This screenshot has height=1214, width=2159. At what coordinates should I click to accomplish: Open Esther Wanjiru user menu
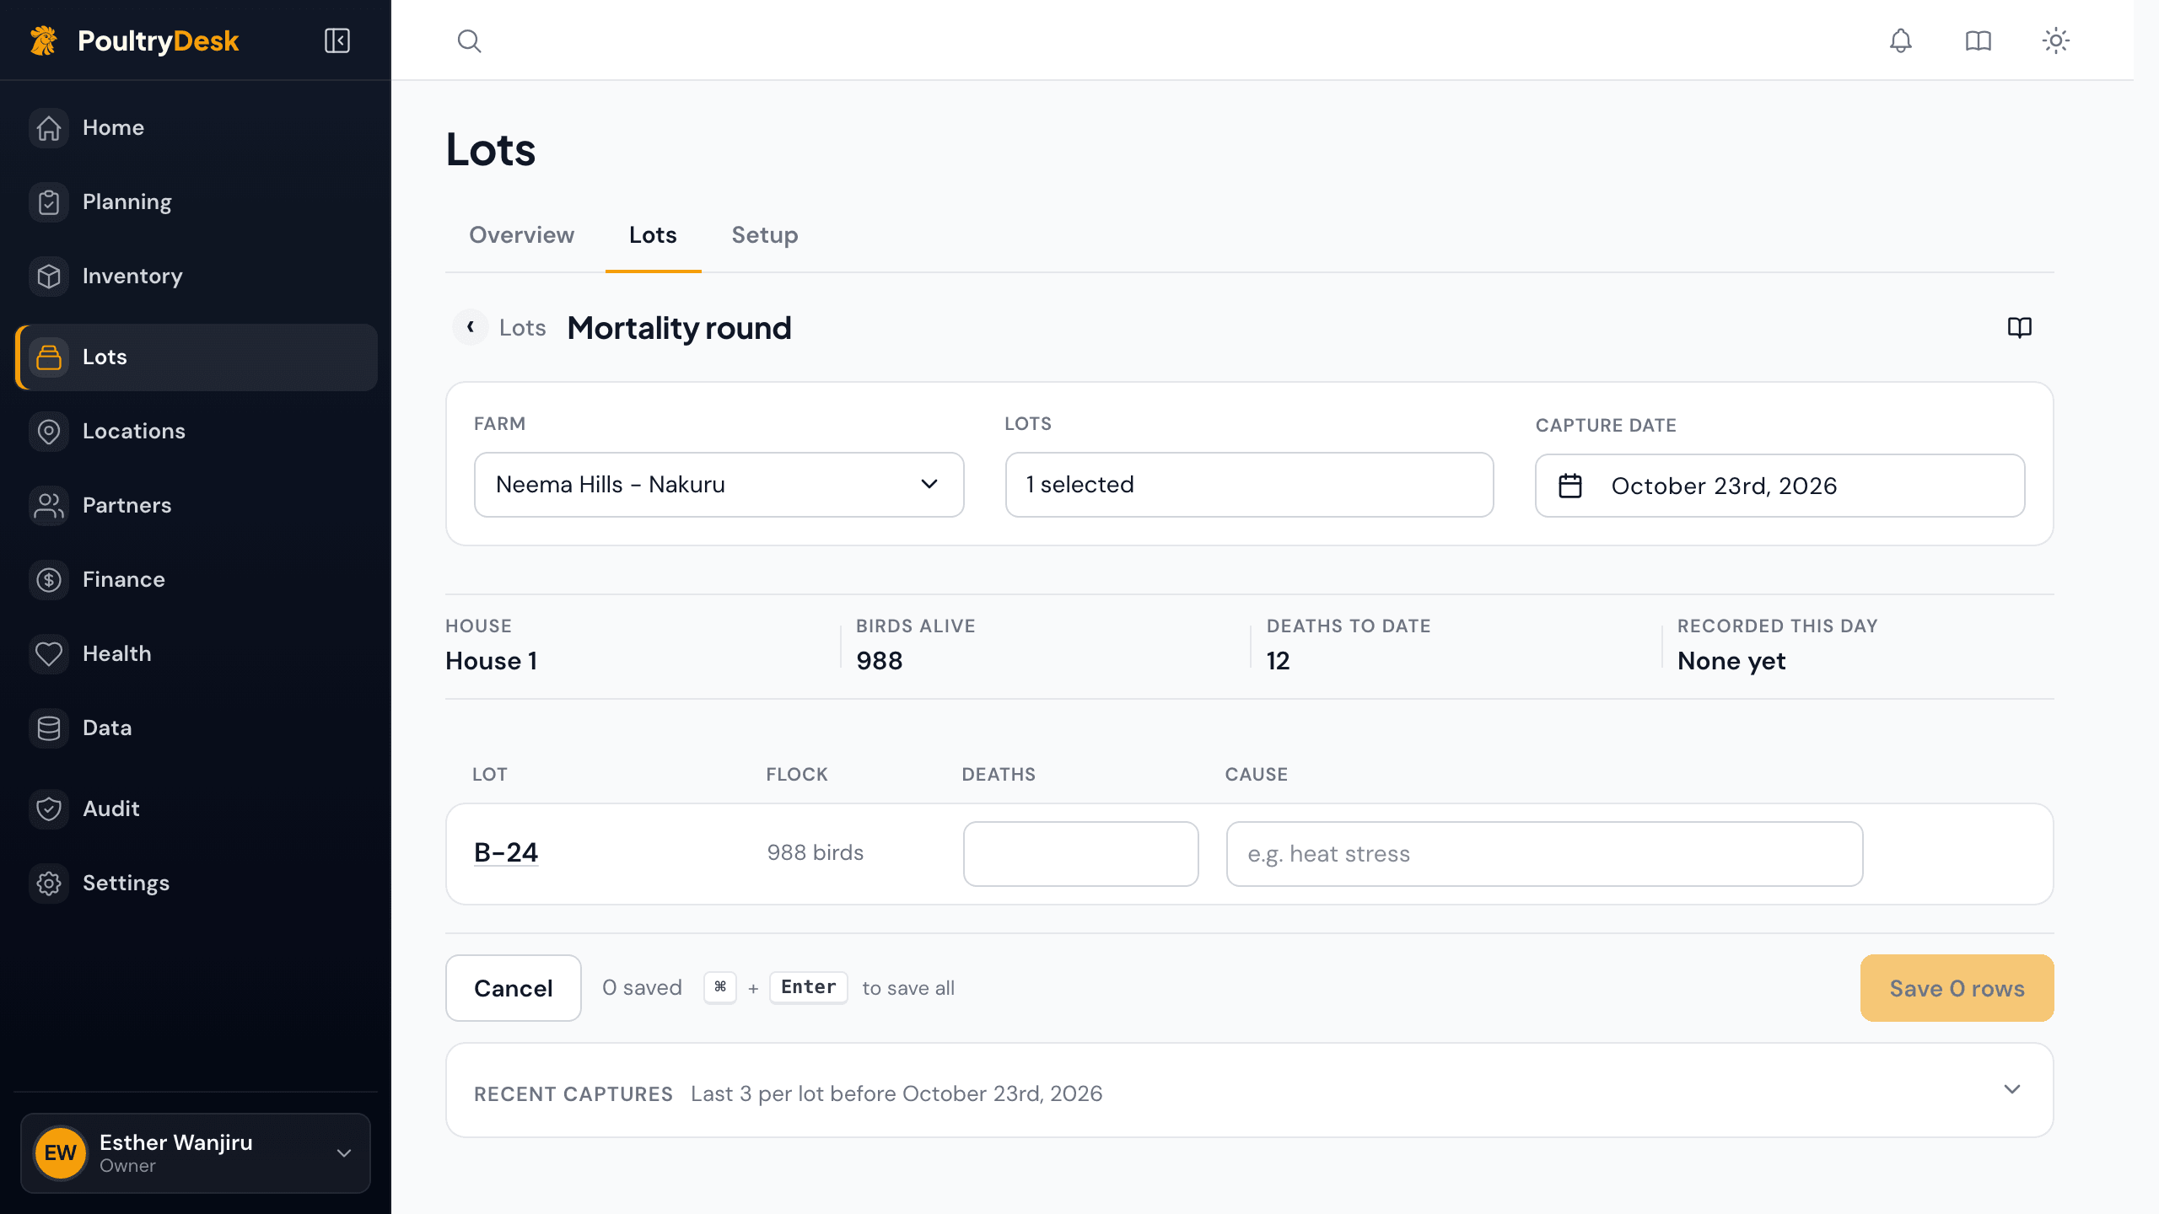196,1153
